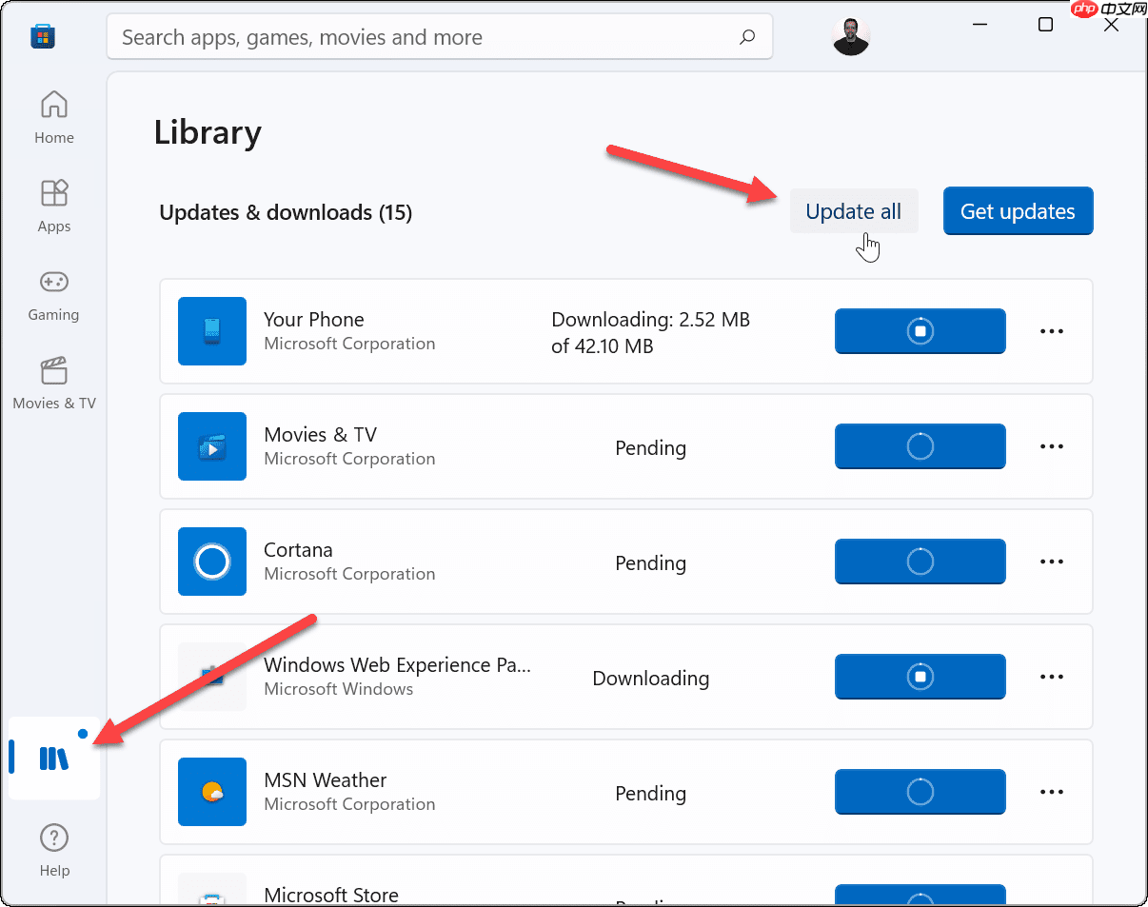
Task: Open the user profile avatar
Action: 851,37
